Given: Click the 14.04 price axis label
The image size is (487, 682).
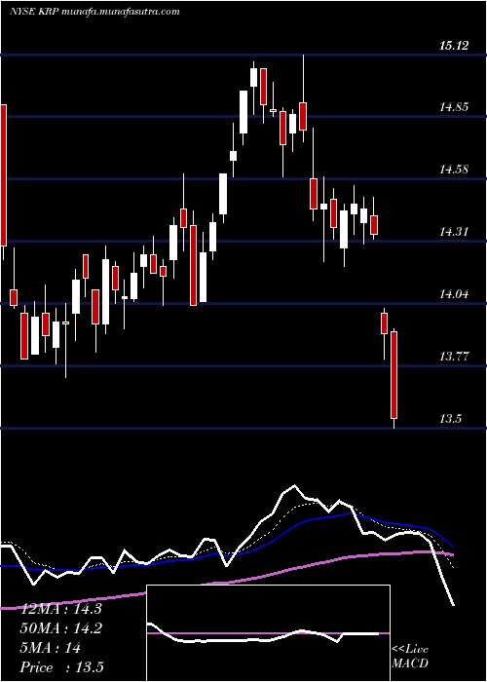Looking at the screenshot, I should coord(454,294).
